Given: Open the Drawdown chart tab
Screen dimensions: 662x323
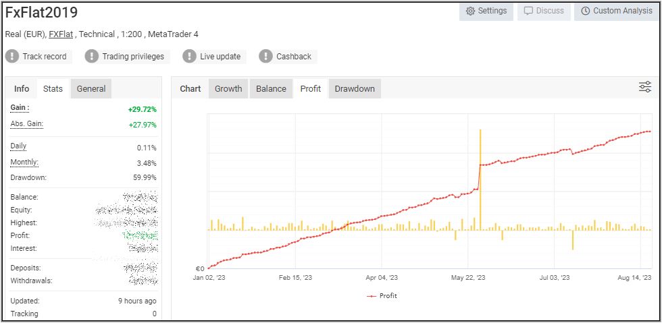Looking at the screenshot, I should pyautogui.click(x=355, y=88).
